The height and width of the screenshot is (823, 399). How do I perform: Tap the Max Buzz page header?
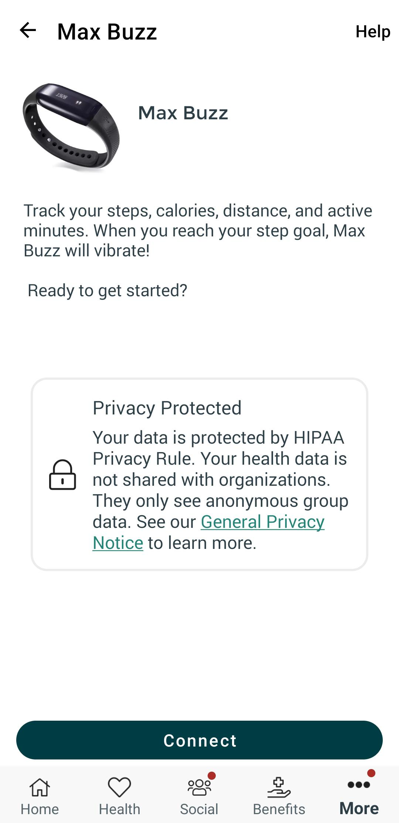point(107,32)
